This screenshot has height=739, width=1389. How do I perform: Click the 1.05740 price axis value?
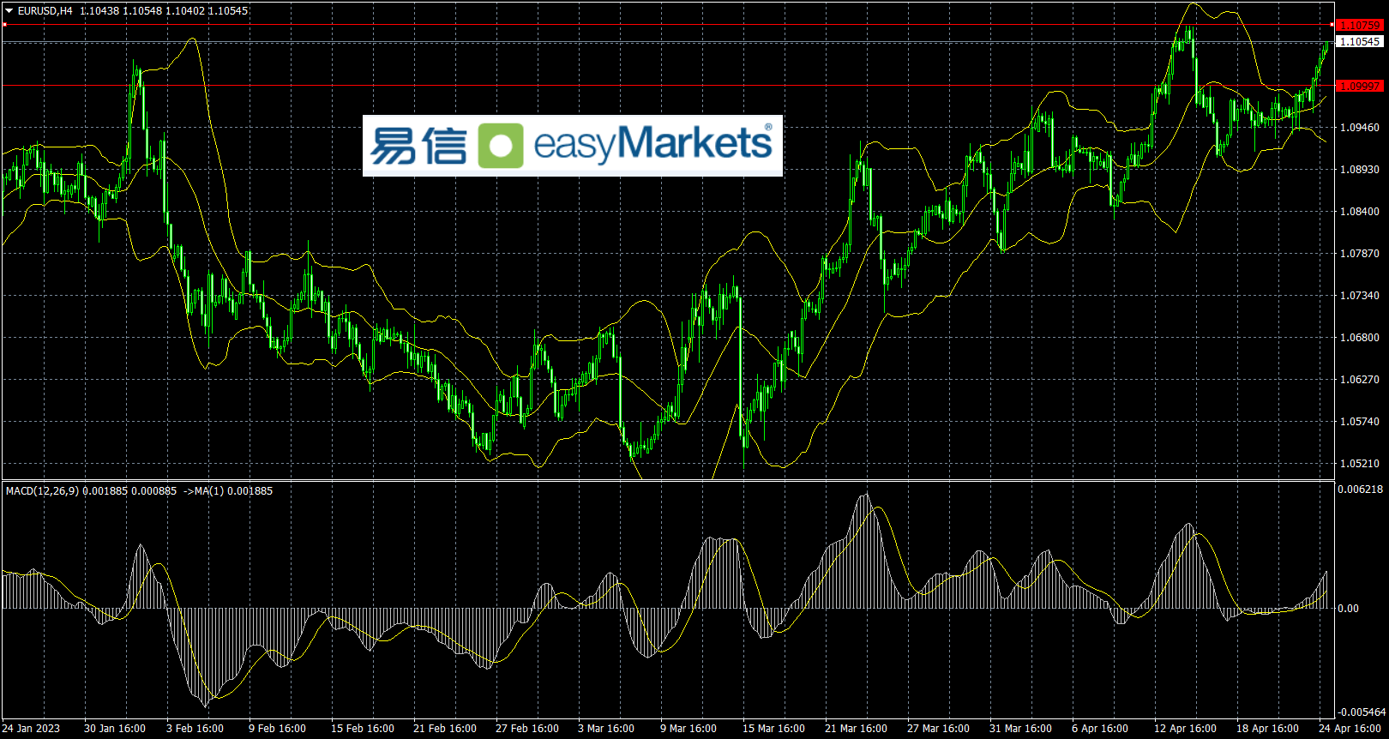coord(1360,422)
